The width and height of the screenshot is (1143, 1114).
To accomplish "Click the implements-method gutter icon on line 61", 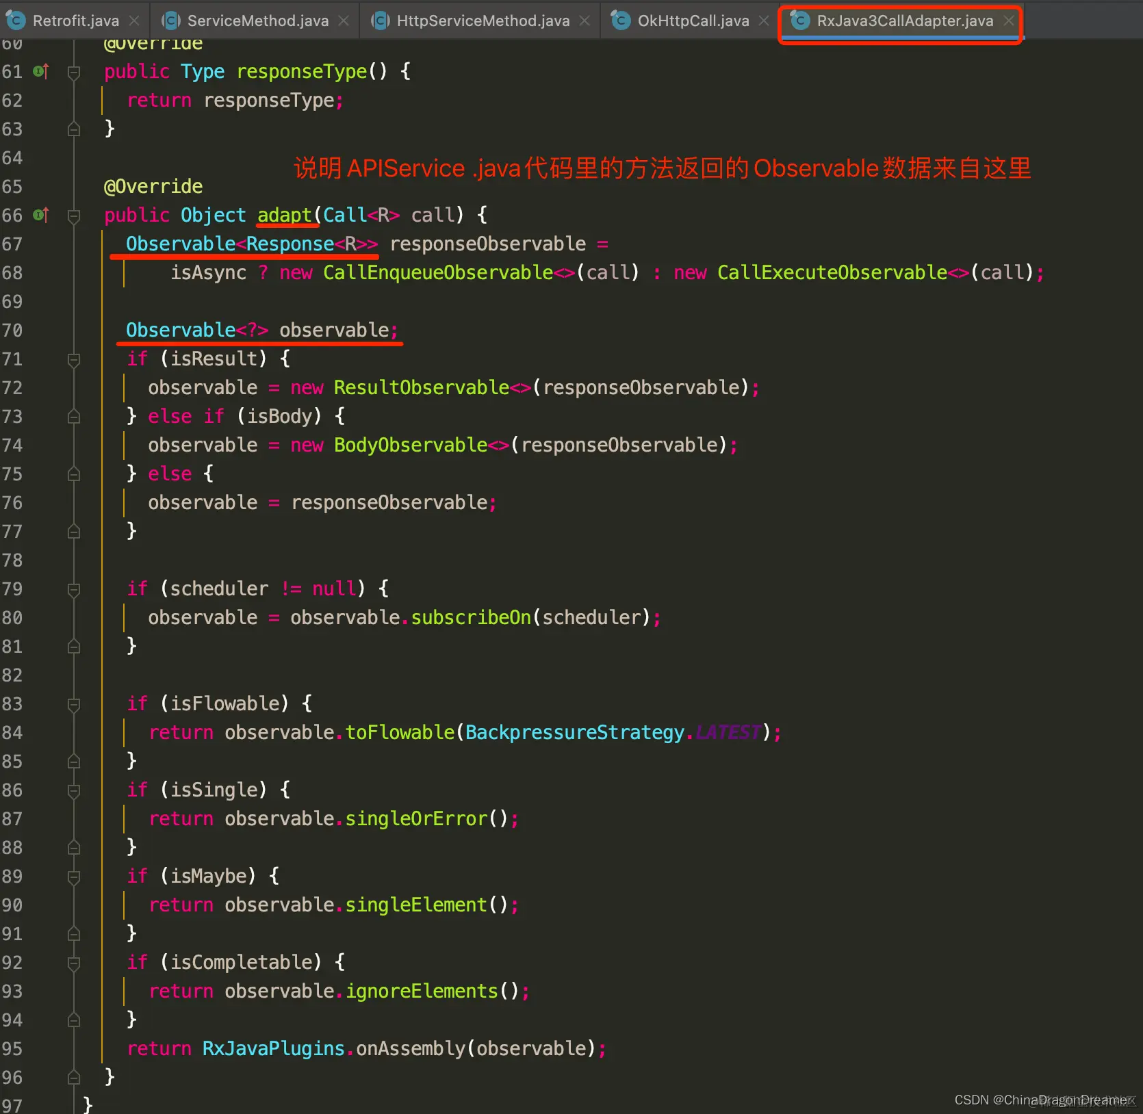I will tap(40, 71).
